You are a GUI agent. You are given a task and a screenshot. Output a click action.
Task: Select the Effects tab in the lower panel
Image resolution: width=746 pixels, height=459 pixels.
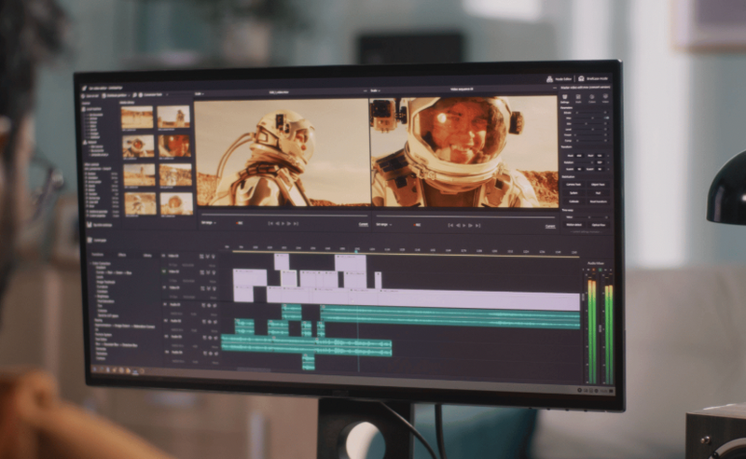122,255
